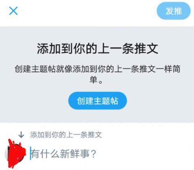Click the heading 添加到你的上一条推文 in the banner
Screen dimensions: 194x170
click(x=97, y=49)
